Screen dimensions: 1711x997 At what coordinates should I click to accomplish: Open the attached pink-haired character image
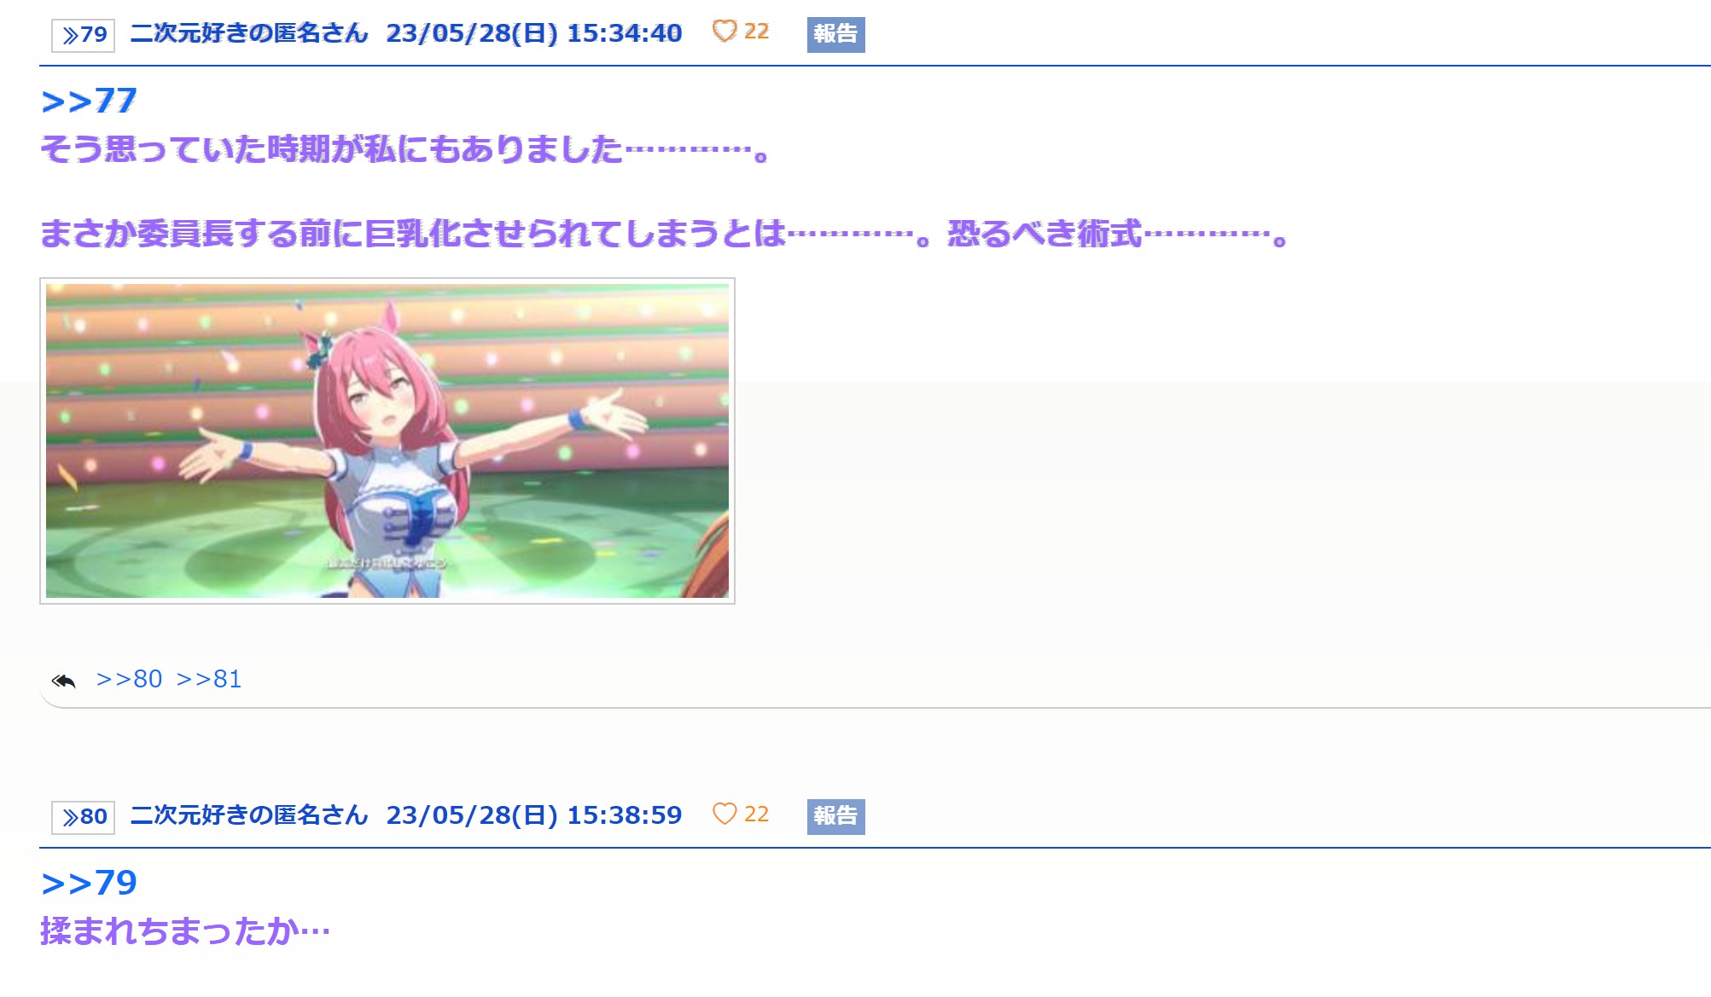[387, 441]
